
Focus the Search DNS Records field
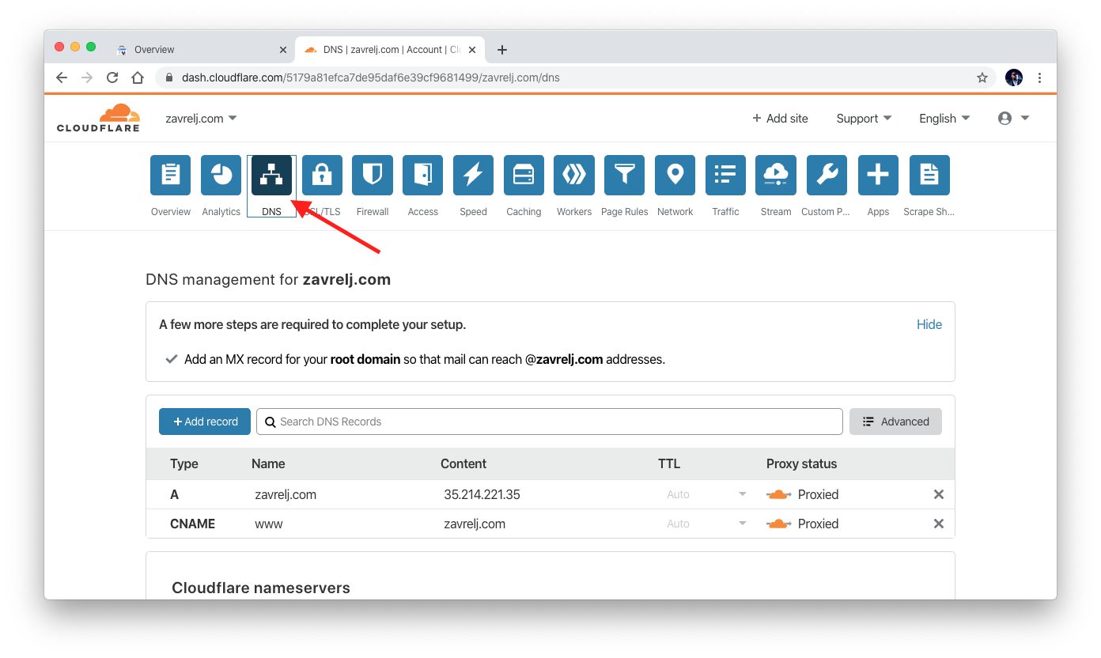550,422
